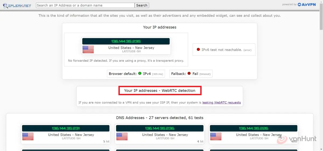The image size is (323, 151).
Task: Click scrollbar up arrow
Action: 321,2
